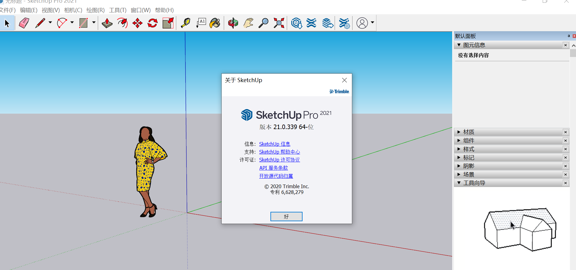Click Send to LayOut icon

tap(328, 23)
